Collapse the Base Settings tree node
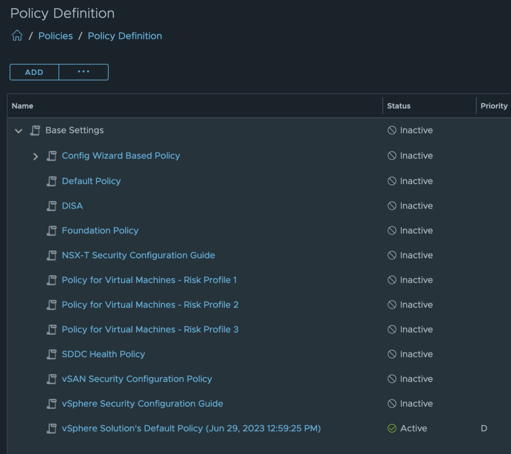The height and width of the screenshot is (454, 511). pos(19,131)
